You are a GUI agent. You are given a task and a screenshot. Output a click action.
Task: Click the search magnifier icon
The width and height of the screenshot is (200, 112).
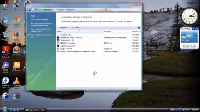[x=139, y=10]
